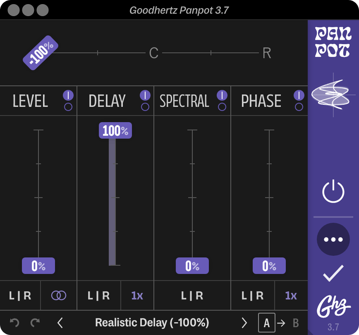This screenshot has width=359, height=335.
Task: Click the Ghz Goodhertz logo
Action: click(x=333, y=307)
